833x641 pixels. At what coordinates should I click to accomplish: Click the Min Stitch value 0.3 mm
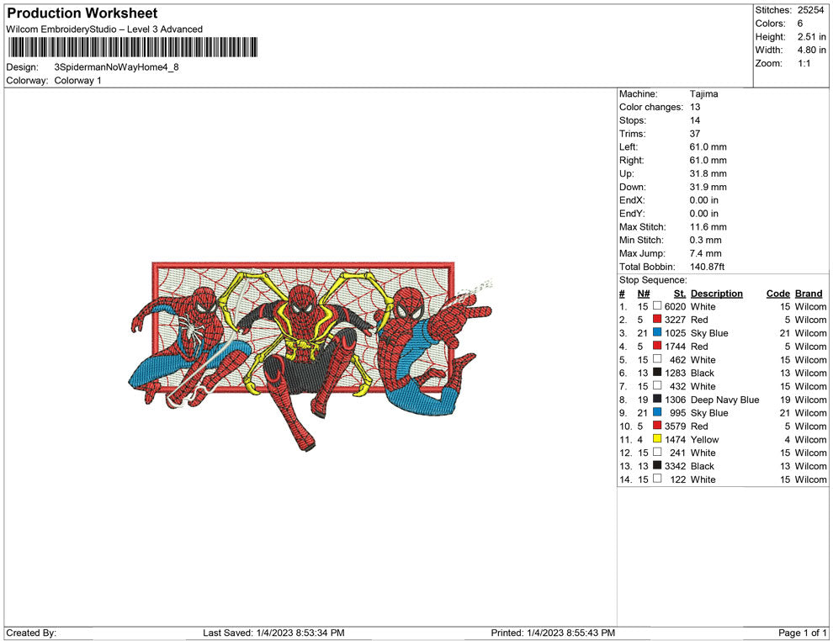705,240
